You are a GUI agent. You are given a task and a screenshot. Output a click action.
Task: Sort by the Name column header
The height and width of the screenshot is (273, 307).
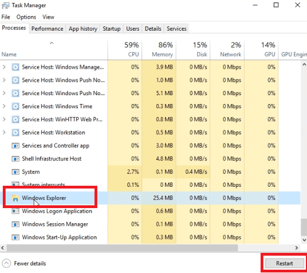54,50
